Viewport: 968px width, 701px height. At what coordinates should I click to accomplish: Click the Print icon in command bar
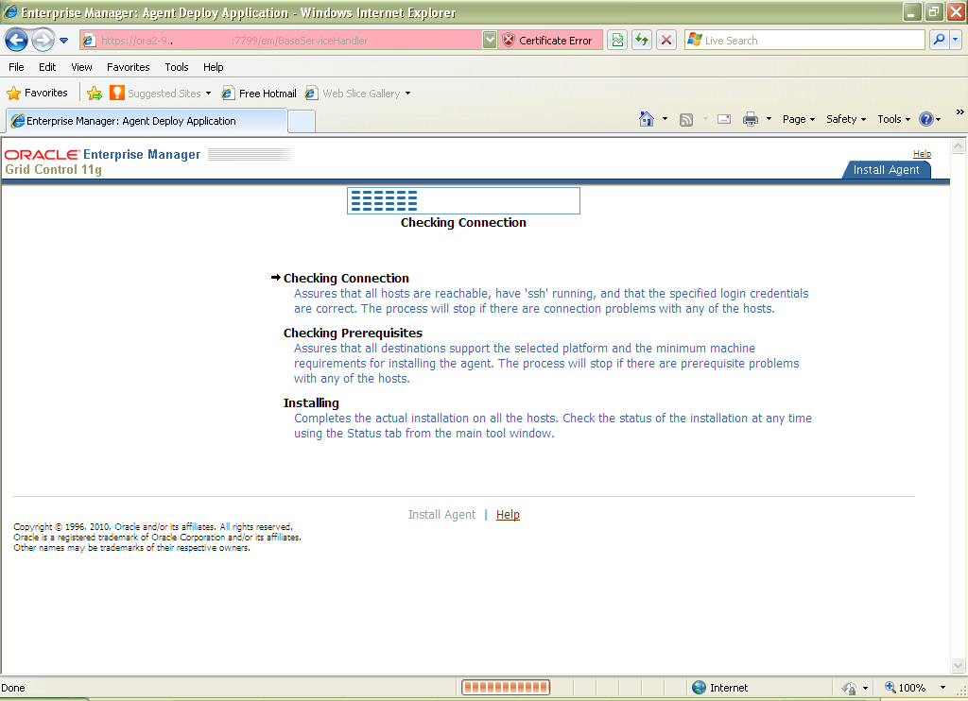click(x=750, y=119)
